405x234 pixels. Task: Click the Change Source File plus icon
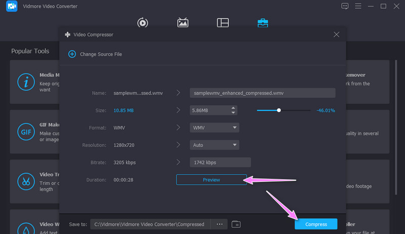pyautogui.click(x=72, y=54)
